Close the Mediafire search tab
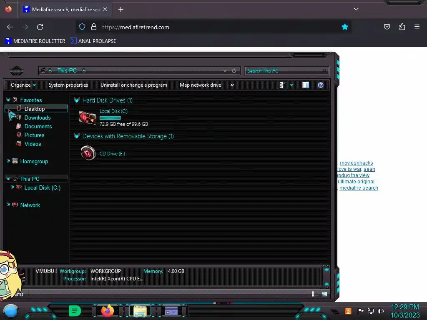Screen dimensions: 427x320 [105, 9]
